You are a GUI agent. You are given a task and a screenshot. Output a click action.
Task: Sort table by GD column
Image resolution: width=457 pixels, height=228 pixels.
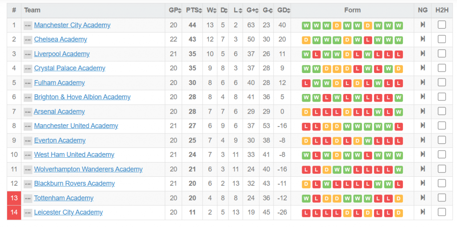click(283, 10)
